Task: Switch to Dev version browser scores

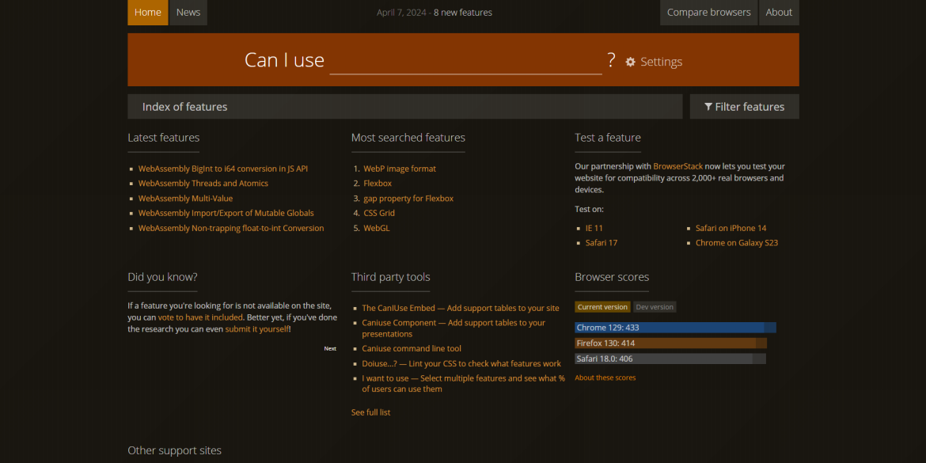Action: (x=655, y=307)
